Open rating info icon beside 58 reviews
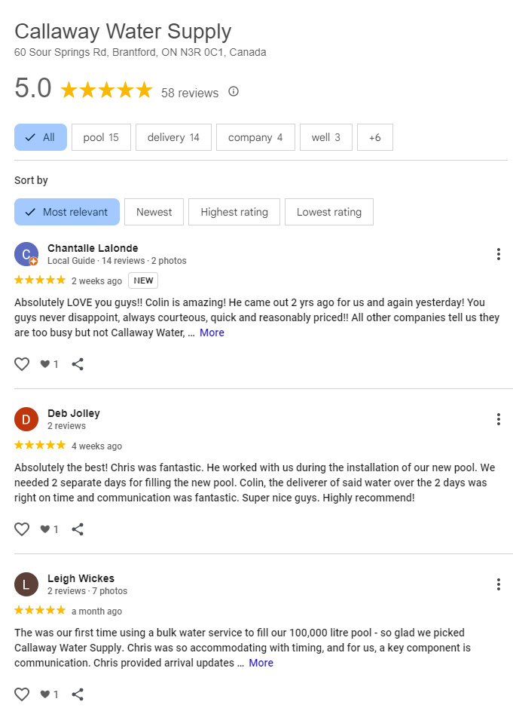Viewport: 513px width, 708px height. [234, 92]
